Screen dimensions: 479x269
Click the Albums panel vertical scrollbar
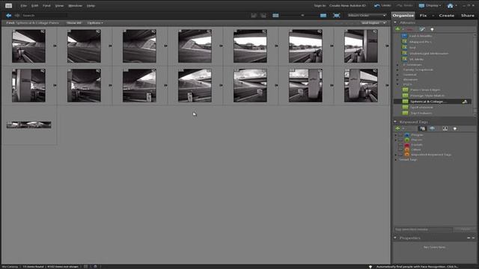tap(475, 75)
